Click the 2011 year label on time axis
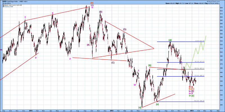 [x=31, y=110]
